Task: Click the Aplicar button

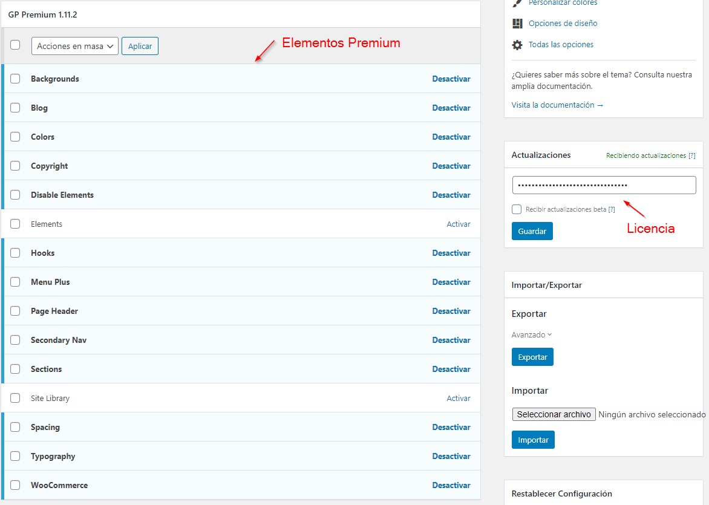Action: [140, 45]
